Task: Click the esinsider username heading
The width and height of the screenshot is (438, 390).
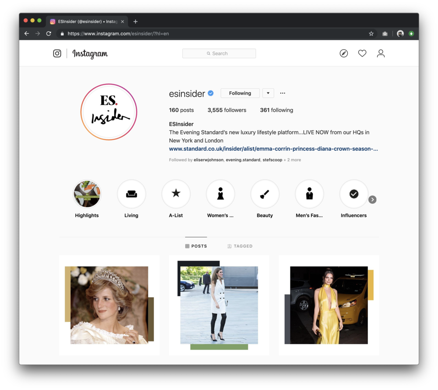Action: click(x=187, y=94)
